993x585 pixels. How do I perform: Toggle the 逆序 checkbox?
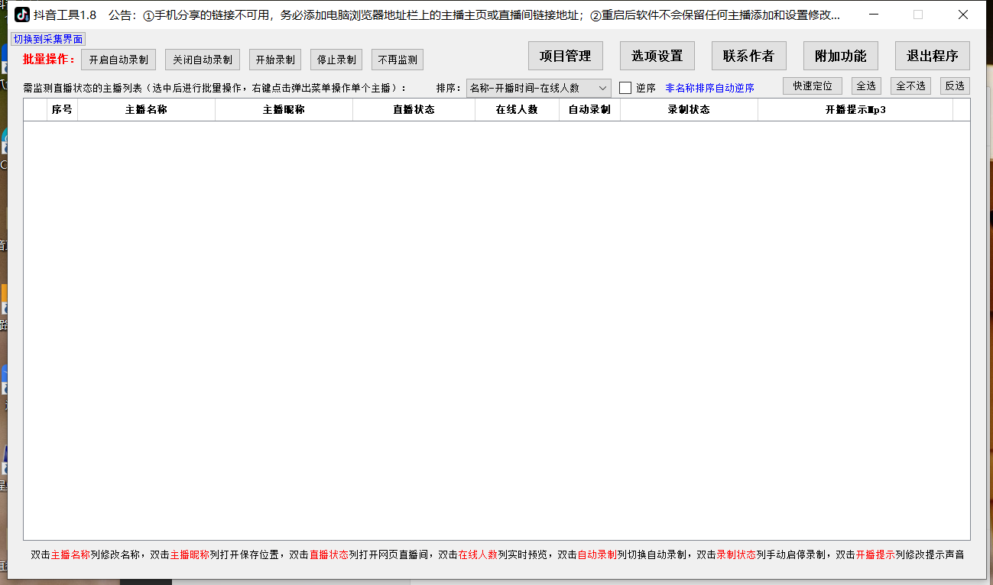pos(625,88)
